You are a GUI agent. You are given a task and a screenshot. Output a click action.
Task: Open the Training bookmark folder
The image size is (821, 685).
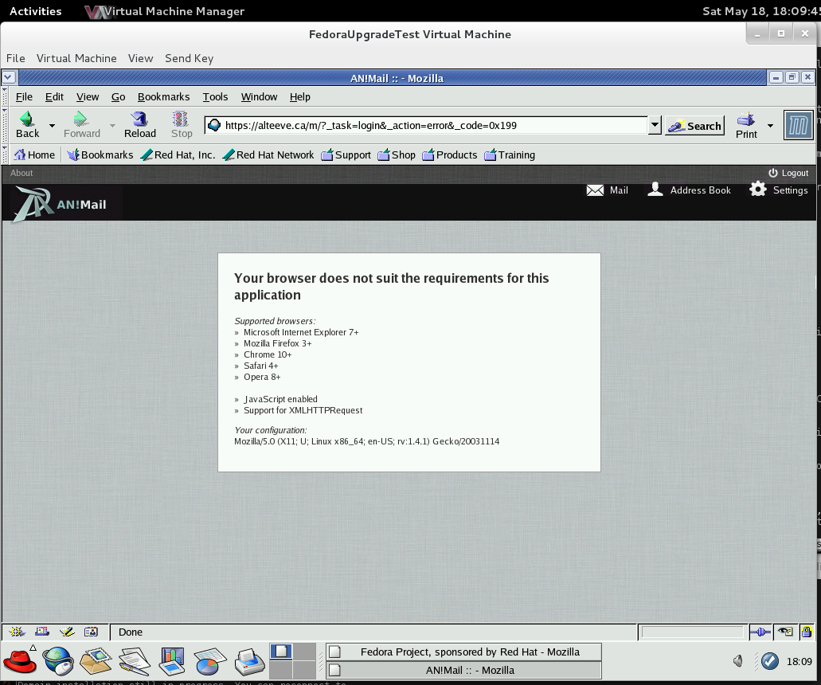(x=510, y=155)
